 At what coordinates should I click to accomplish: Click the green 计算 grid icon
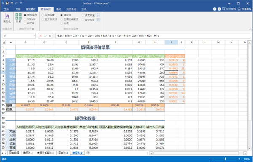19,16
